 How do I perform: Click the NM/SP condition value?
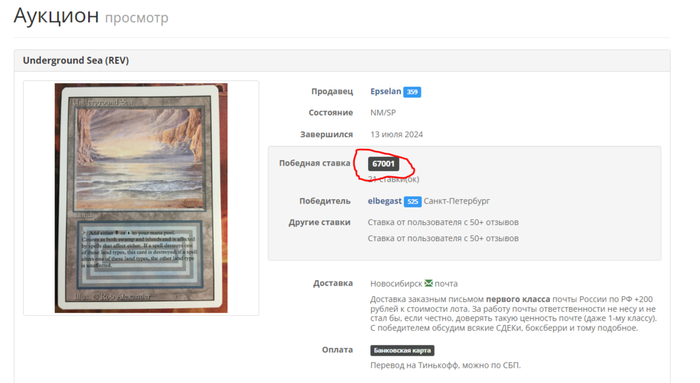383,113
